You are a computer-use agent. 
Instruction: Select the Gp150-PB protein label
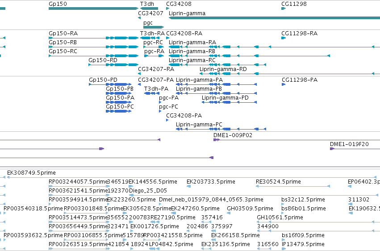point(120,89)
